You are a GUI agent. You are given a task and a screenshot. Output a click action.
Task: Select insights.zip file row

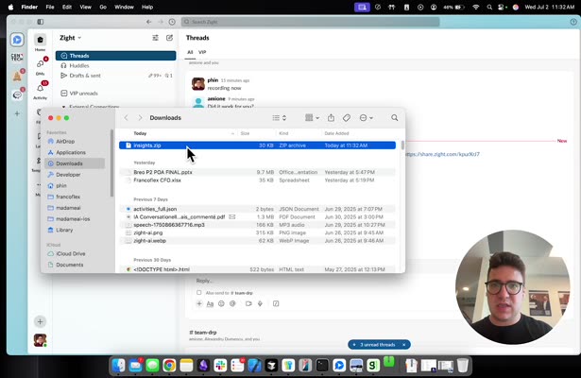click(257, 146)
